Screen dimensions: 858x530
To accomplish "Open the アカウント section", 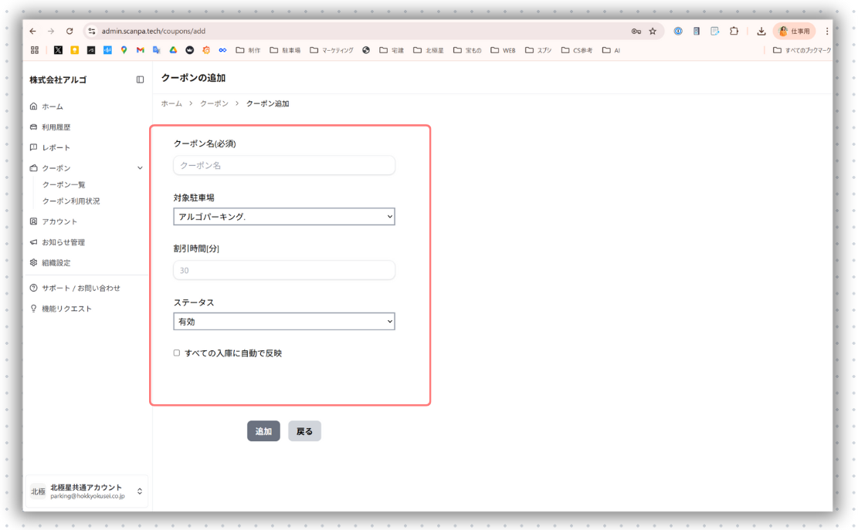I will point(59,221).
